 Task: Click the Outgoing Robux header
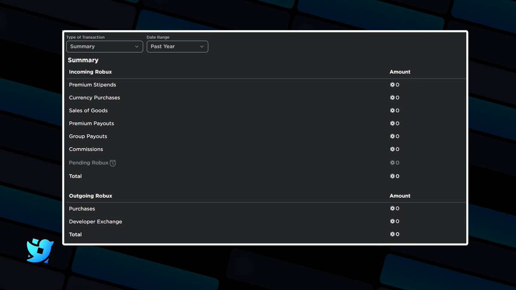(x=90, y=195)
